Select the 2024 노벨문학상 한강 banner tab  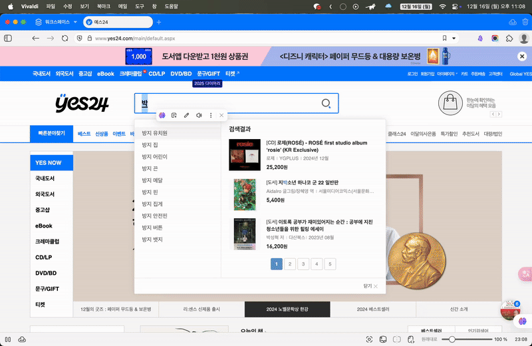click(287, 309)
